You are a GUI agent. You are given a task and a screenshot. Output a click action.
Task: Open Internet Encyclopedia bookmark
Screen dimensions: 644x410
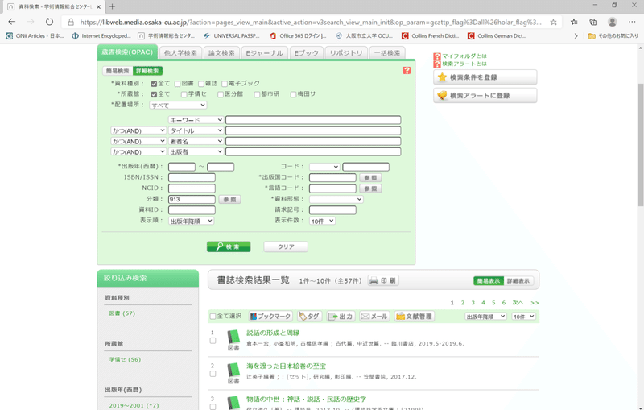pos(101,36)
